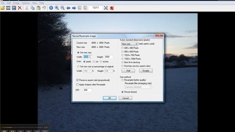Image resolution: width=235 pixels, height=132 pixels.
Task: Select Resize (faster) method
Action: tap(122, 92)
